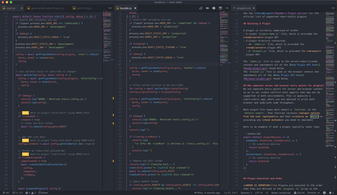Click the find/search file icon in bundle.js toolbar

201,8
